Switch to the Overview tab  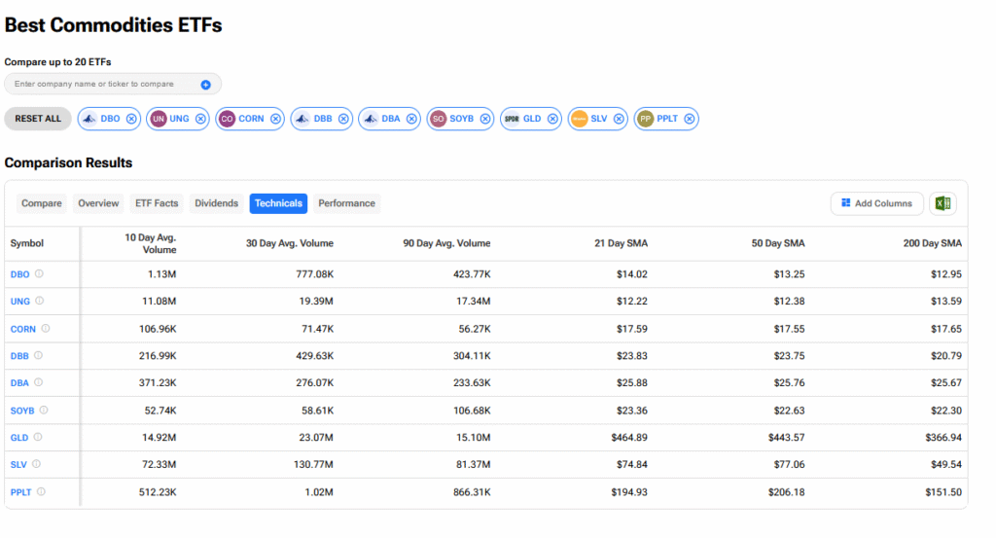98,203
